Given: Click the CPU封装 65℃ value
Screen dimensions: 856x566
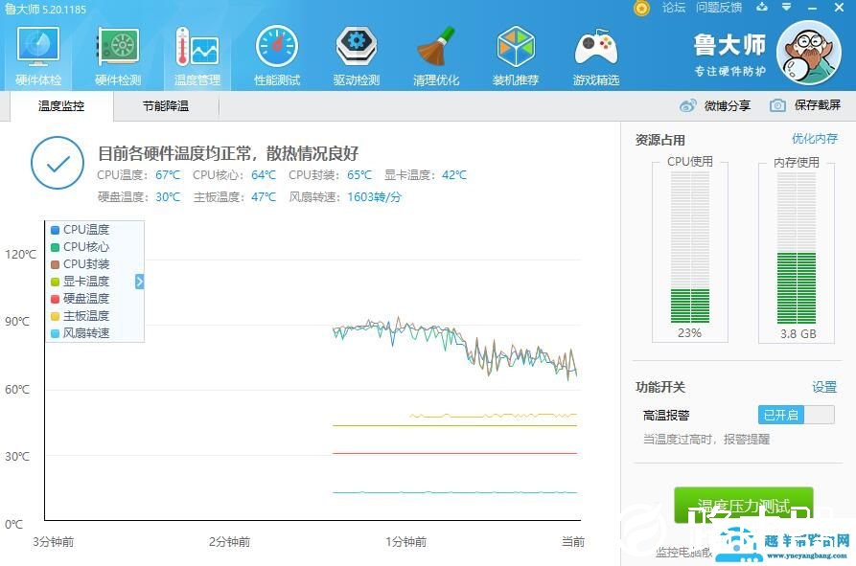Looking at the screenshot, I should pyautogui.click(x=359, y=175).
